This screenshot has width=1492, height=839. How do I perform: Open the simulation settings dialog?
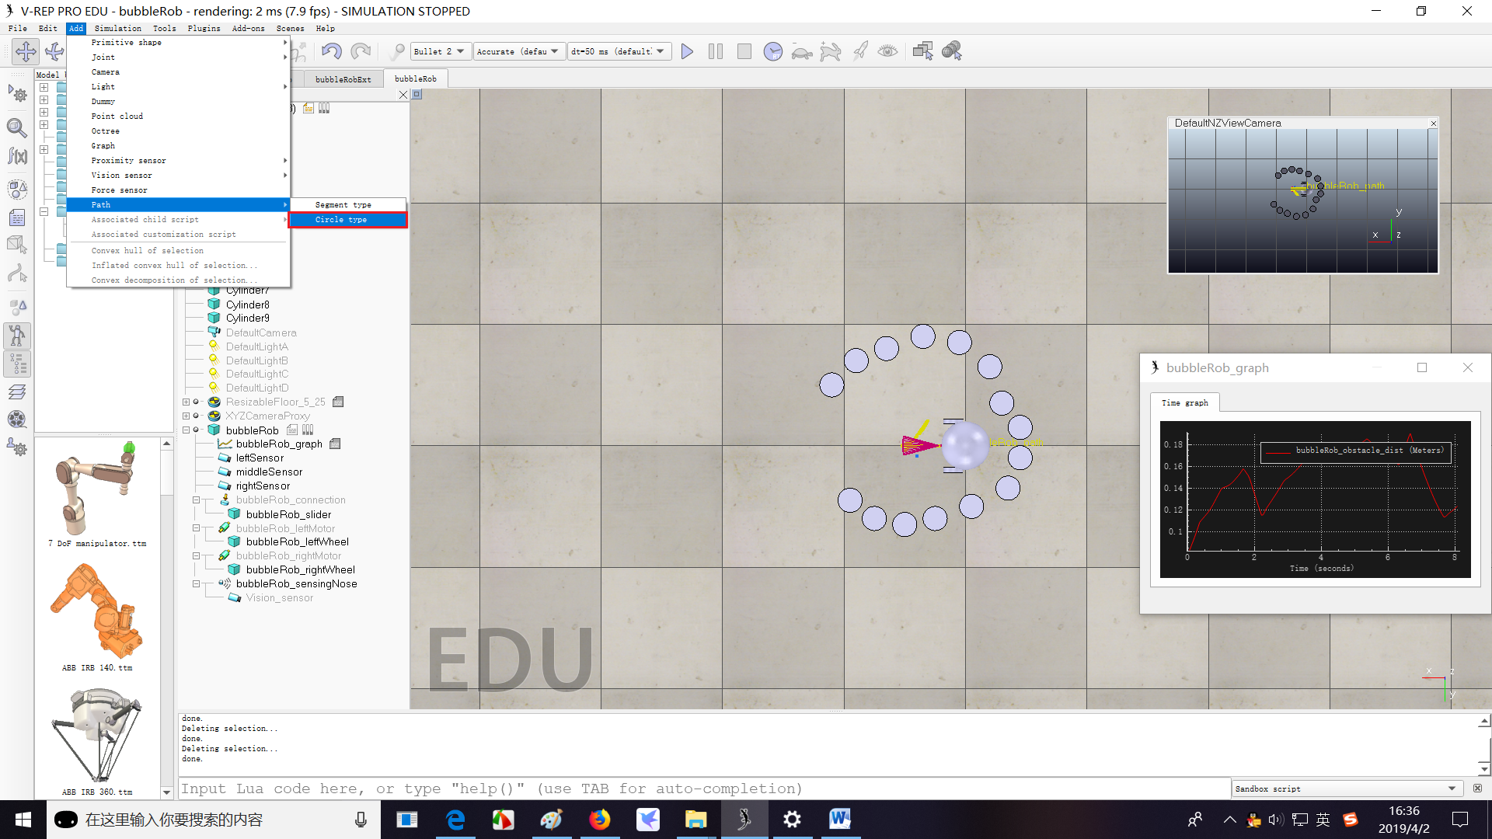click(x=17, y=93)
